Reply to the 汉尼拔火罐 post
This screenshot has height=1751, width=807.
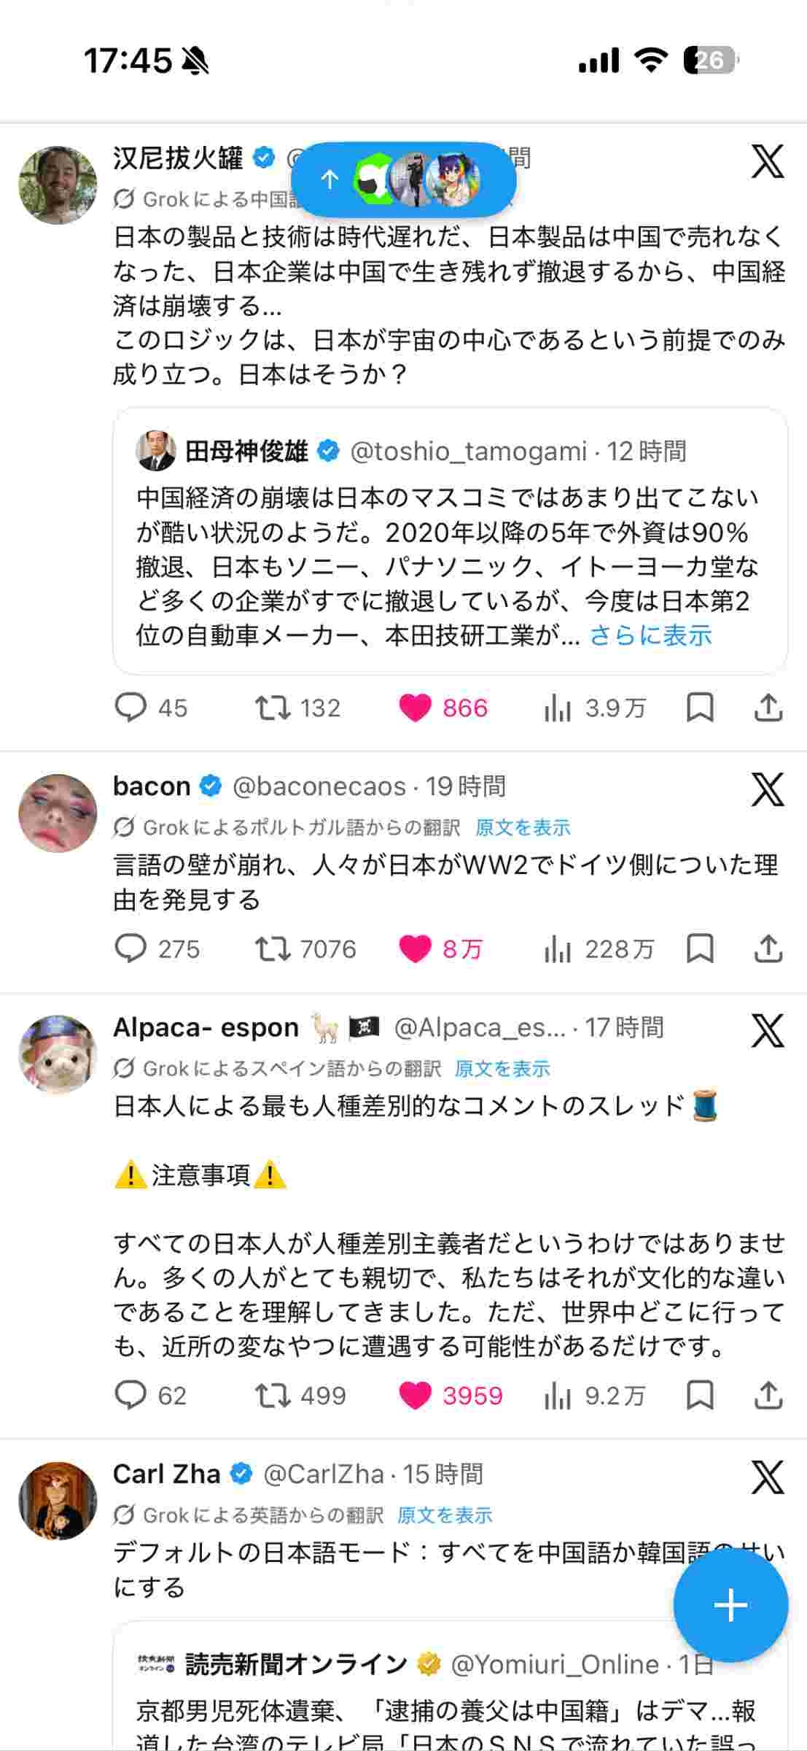131,708
